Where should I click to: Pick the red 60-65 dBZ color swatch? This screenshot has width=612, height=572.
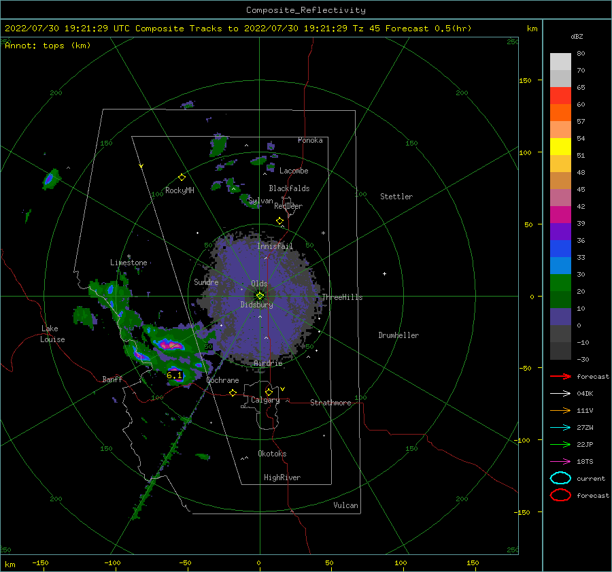point(560,96)
